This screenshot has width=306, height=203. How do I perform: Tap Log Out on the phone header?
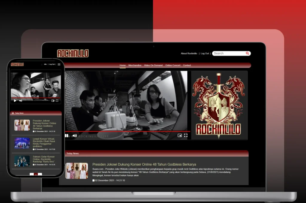pos(52,64)
